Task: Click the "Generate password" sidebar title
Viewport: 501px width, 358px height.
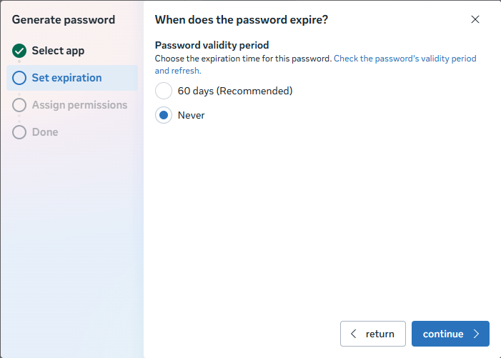Action: click(64, 19)
